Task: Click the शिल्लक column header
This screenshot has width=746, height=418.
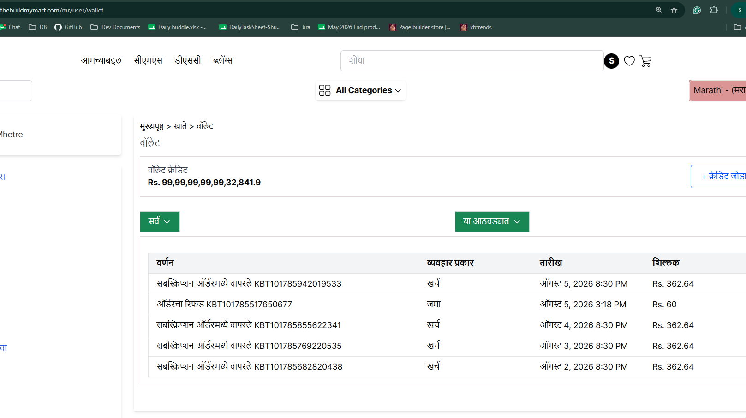Action: tap(666, 263)
